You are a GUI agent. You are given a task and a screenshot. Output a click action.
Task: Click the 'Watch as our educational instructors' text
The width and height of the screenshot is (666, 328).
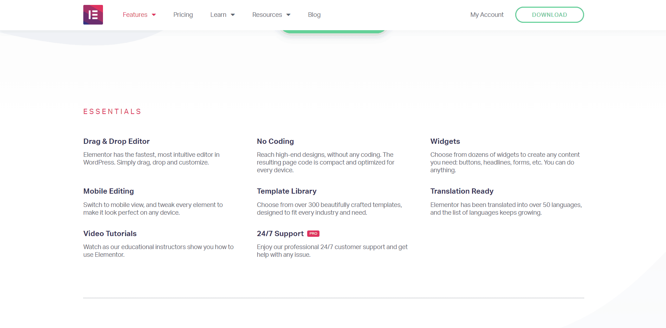coord(158,251)
